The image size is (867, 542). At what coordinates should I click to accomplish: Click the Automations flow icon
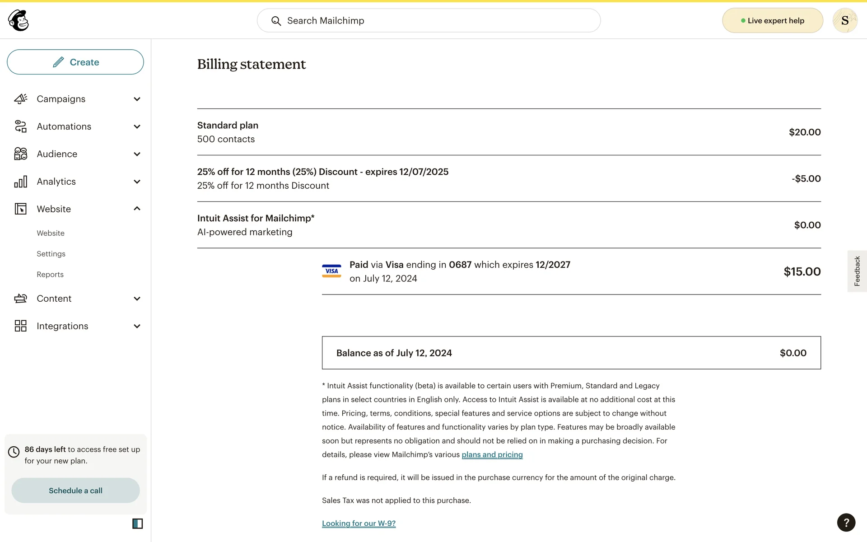coord(21,126)
